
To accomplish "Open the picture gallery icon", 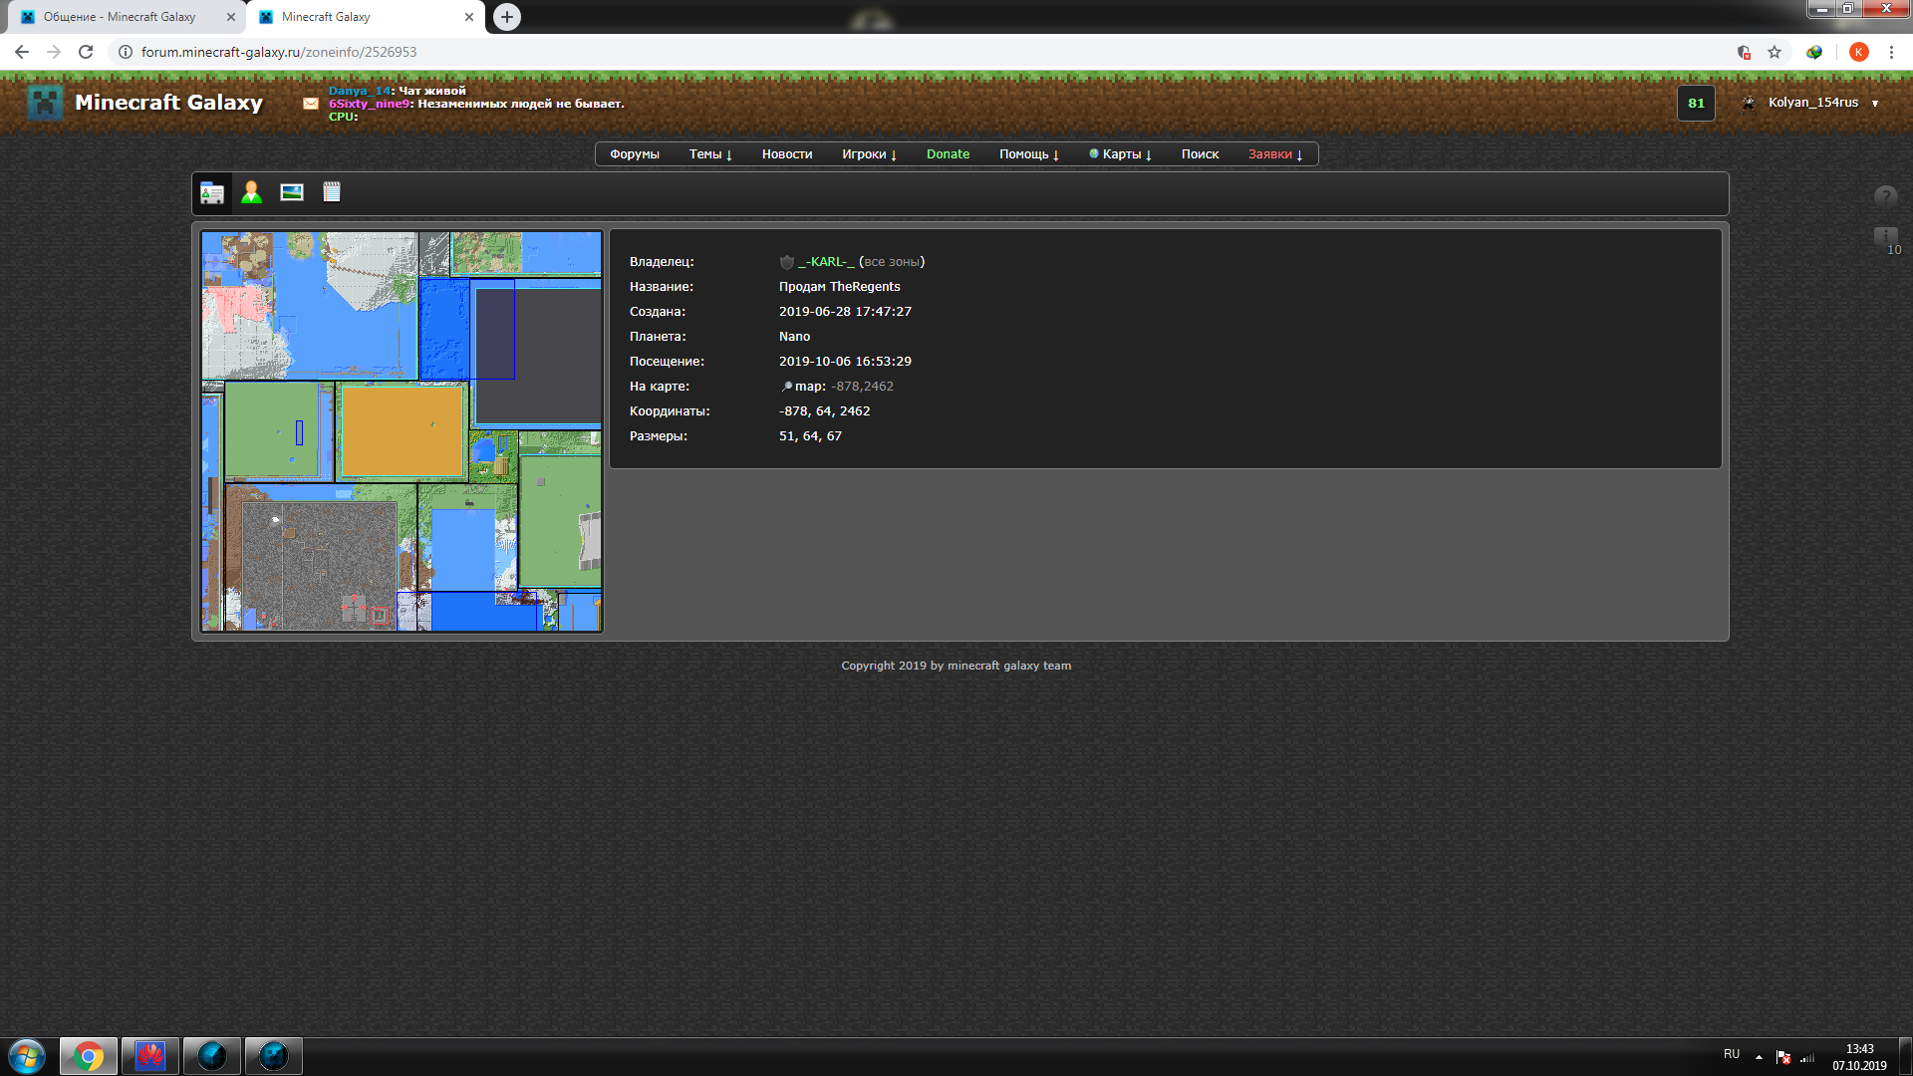I will [x=292, y=192].
